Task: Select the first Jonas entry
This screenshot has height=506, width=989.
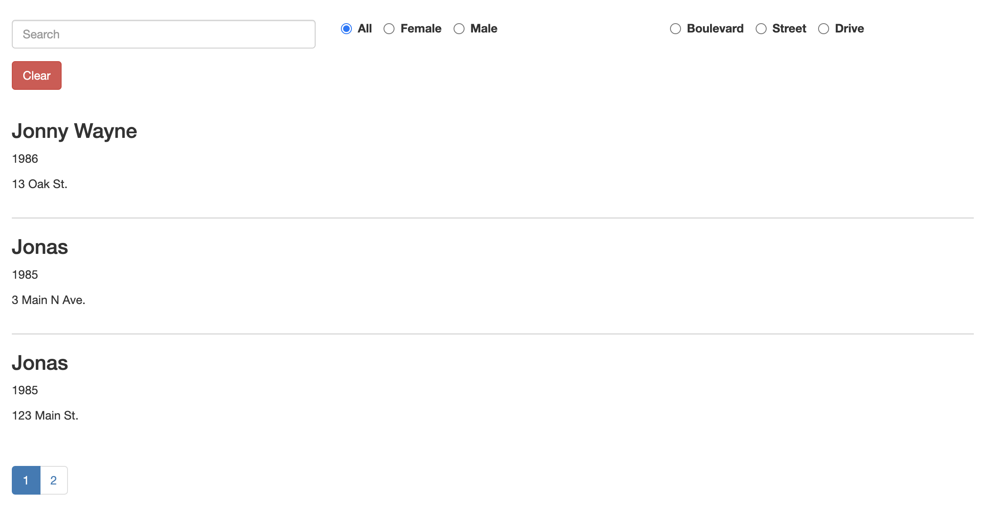Action: 40,247
